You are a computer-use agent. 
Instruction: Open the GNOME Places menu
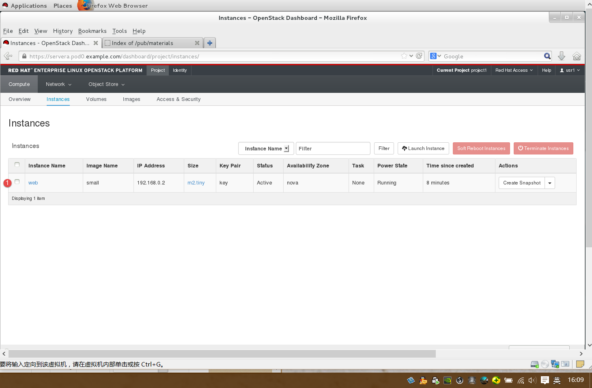tap(63, 6)
